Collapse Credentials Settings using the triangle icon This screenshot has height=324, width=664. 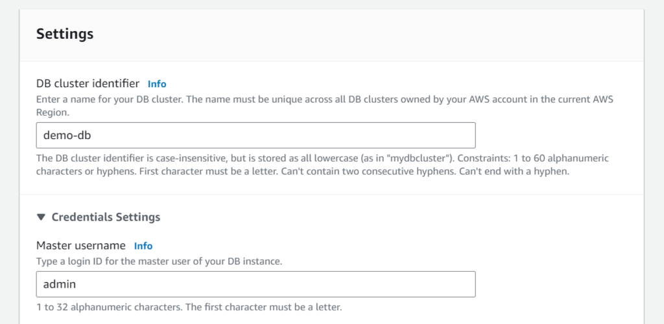(41, 217)
